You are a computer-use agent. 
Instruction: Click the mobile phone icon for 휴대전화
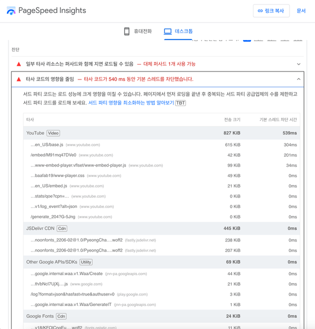pos(127,31)
